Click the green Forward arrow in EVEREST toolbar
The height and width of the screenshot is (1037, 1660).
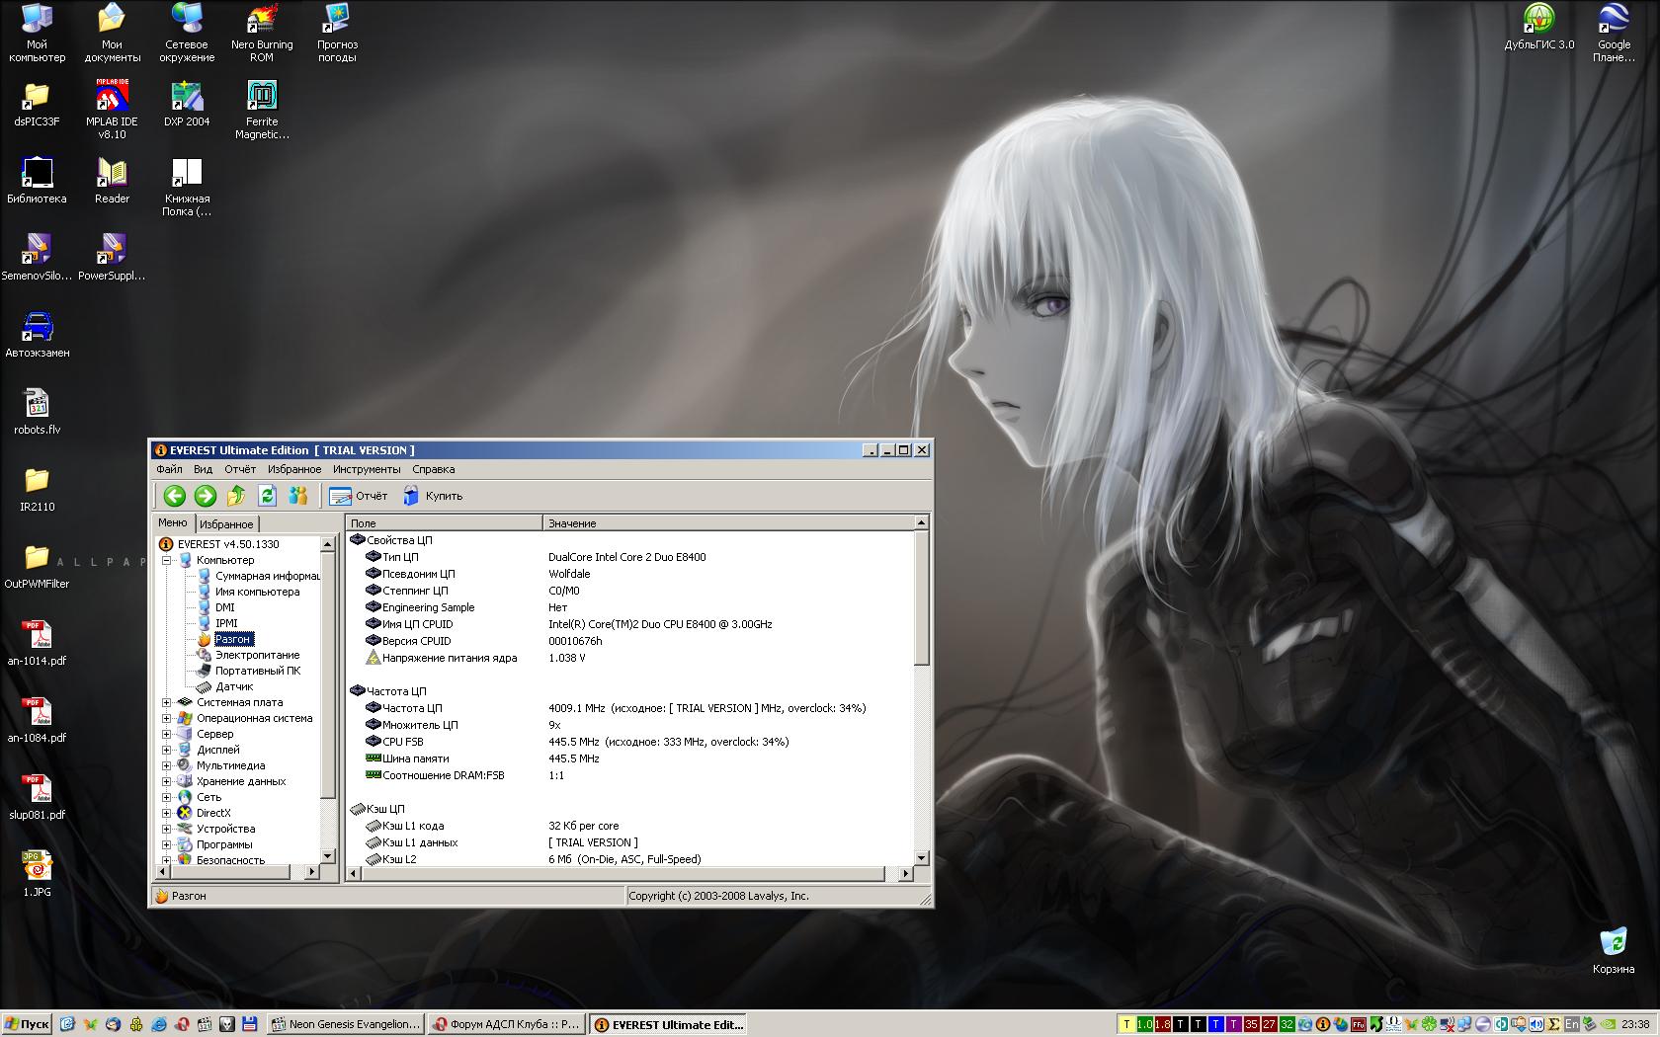click(206, 496)
